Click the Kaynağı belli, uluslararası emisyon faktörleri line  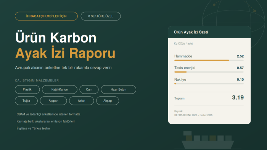pos(45,121)
